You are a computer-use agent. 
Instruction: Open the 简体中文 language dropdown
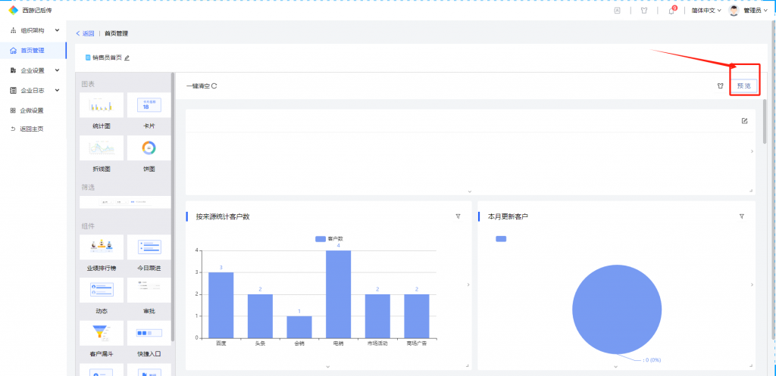coord(706,11)
